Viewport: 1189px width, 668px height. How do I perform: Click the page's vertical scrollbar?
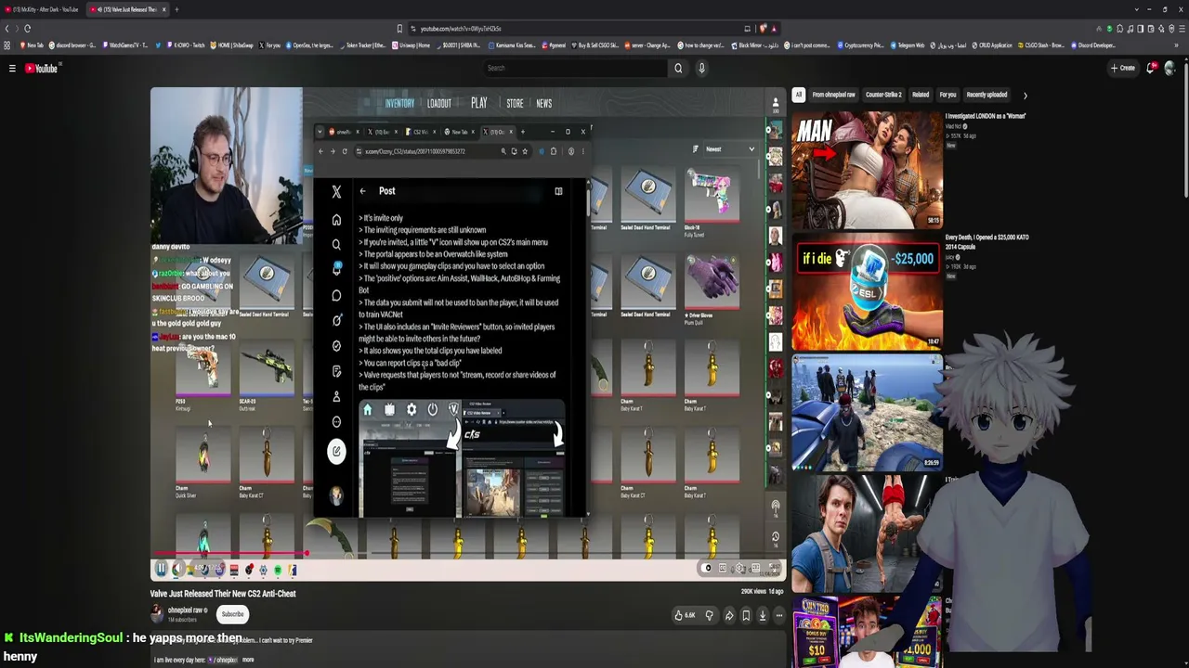(1184, 130)
